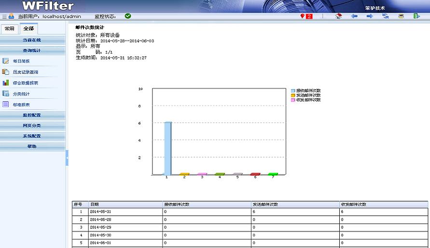Expand the 网页分类 section
Screen dimensions: 430x248
pos(32,125)
